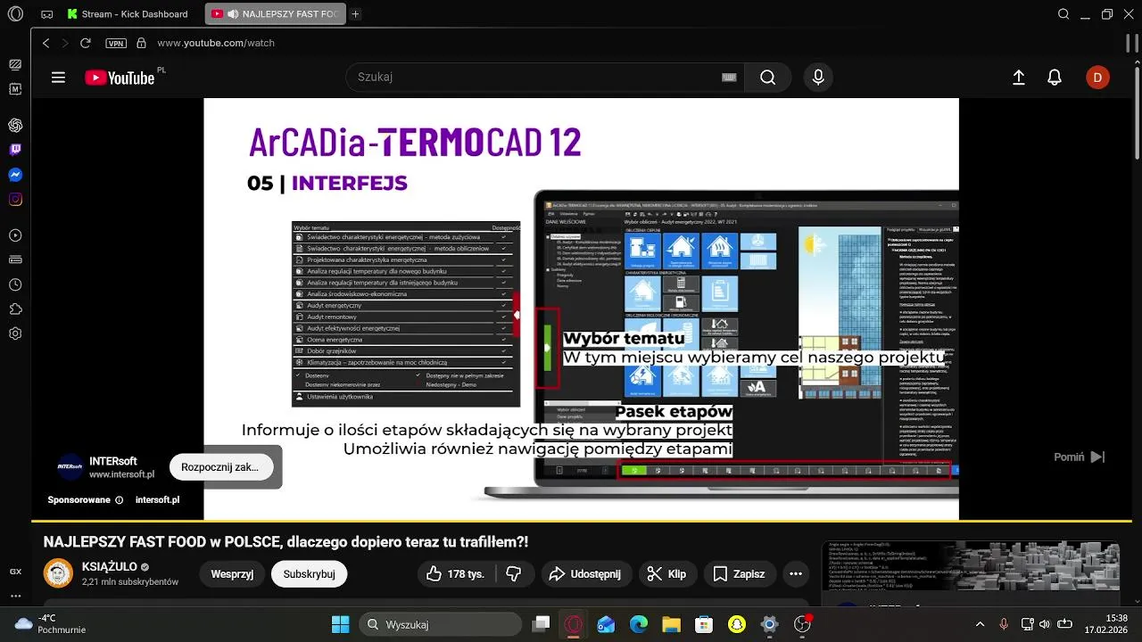This screenshot has height=642, width=1142.
Task: Open Instagram from the Opera sidebar
Action: (15, 200)
